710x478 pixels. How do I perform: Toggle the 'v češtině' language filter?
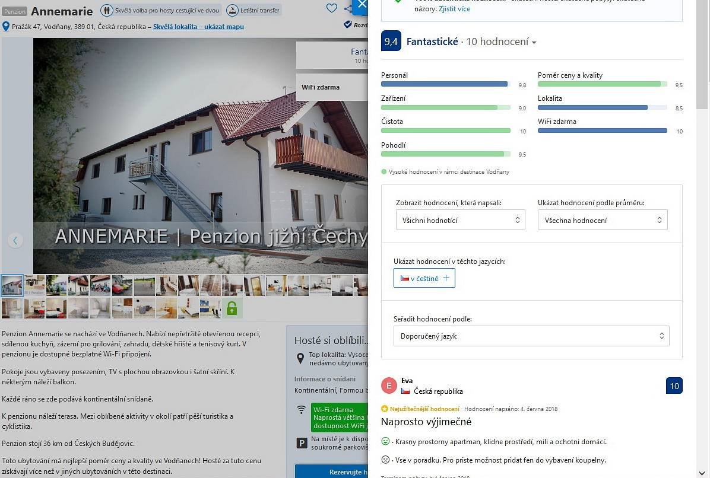click(x=424, y=277)
